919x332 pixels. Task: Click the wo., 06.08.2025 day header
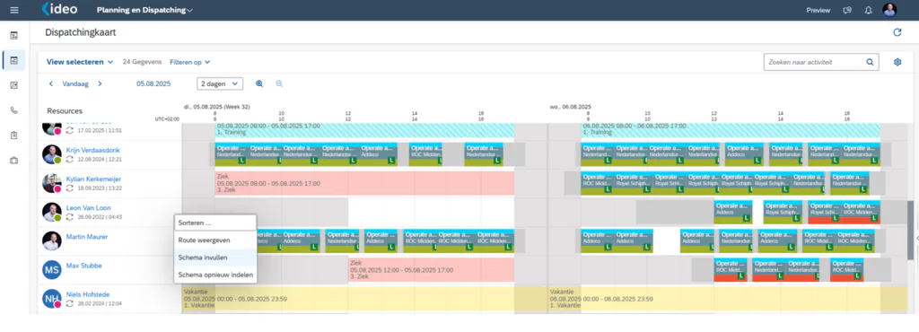[570, 107]
